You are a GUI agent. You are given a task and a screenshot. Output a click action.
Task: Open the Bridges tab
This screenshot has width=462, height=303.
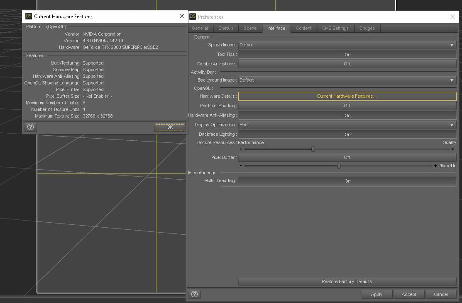367,28
